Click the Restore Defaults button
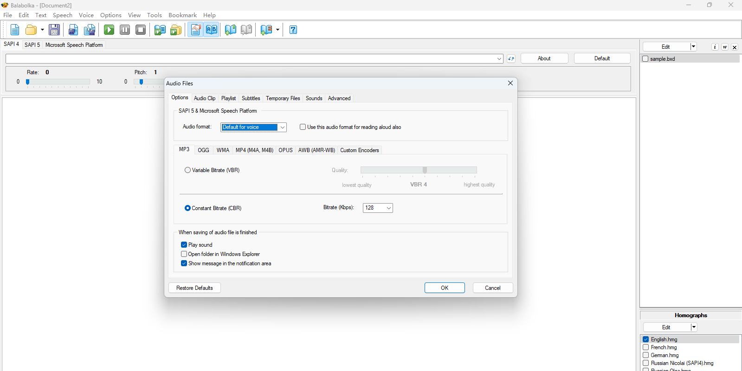This screenshot has width=742, height=371. coord(194,288)
